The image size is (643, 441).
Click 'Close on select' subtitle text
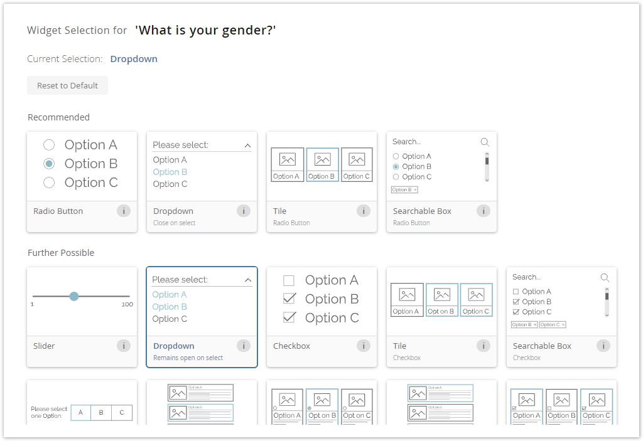click(x=175, y=223)
